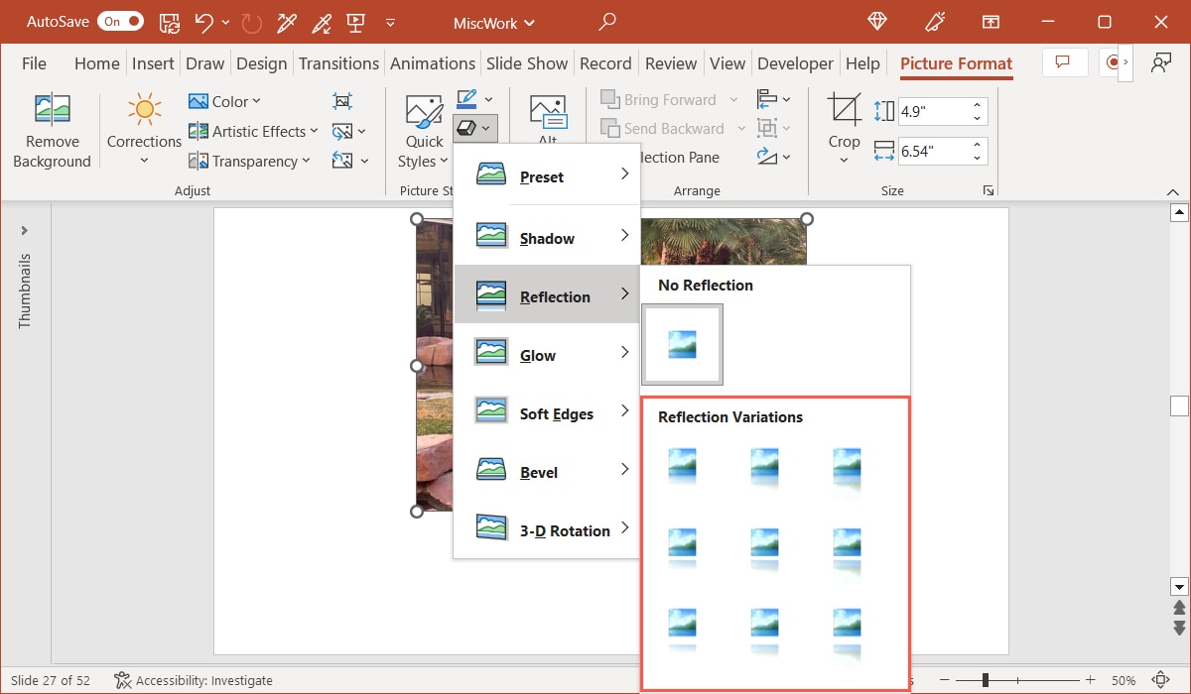This screenshot has width=1191, height=694.
Task: Switch to the Animations tab
Action: [x=433, y=62]
